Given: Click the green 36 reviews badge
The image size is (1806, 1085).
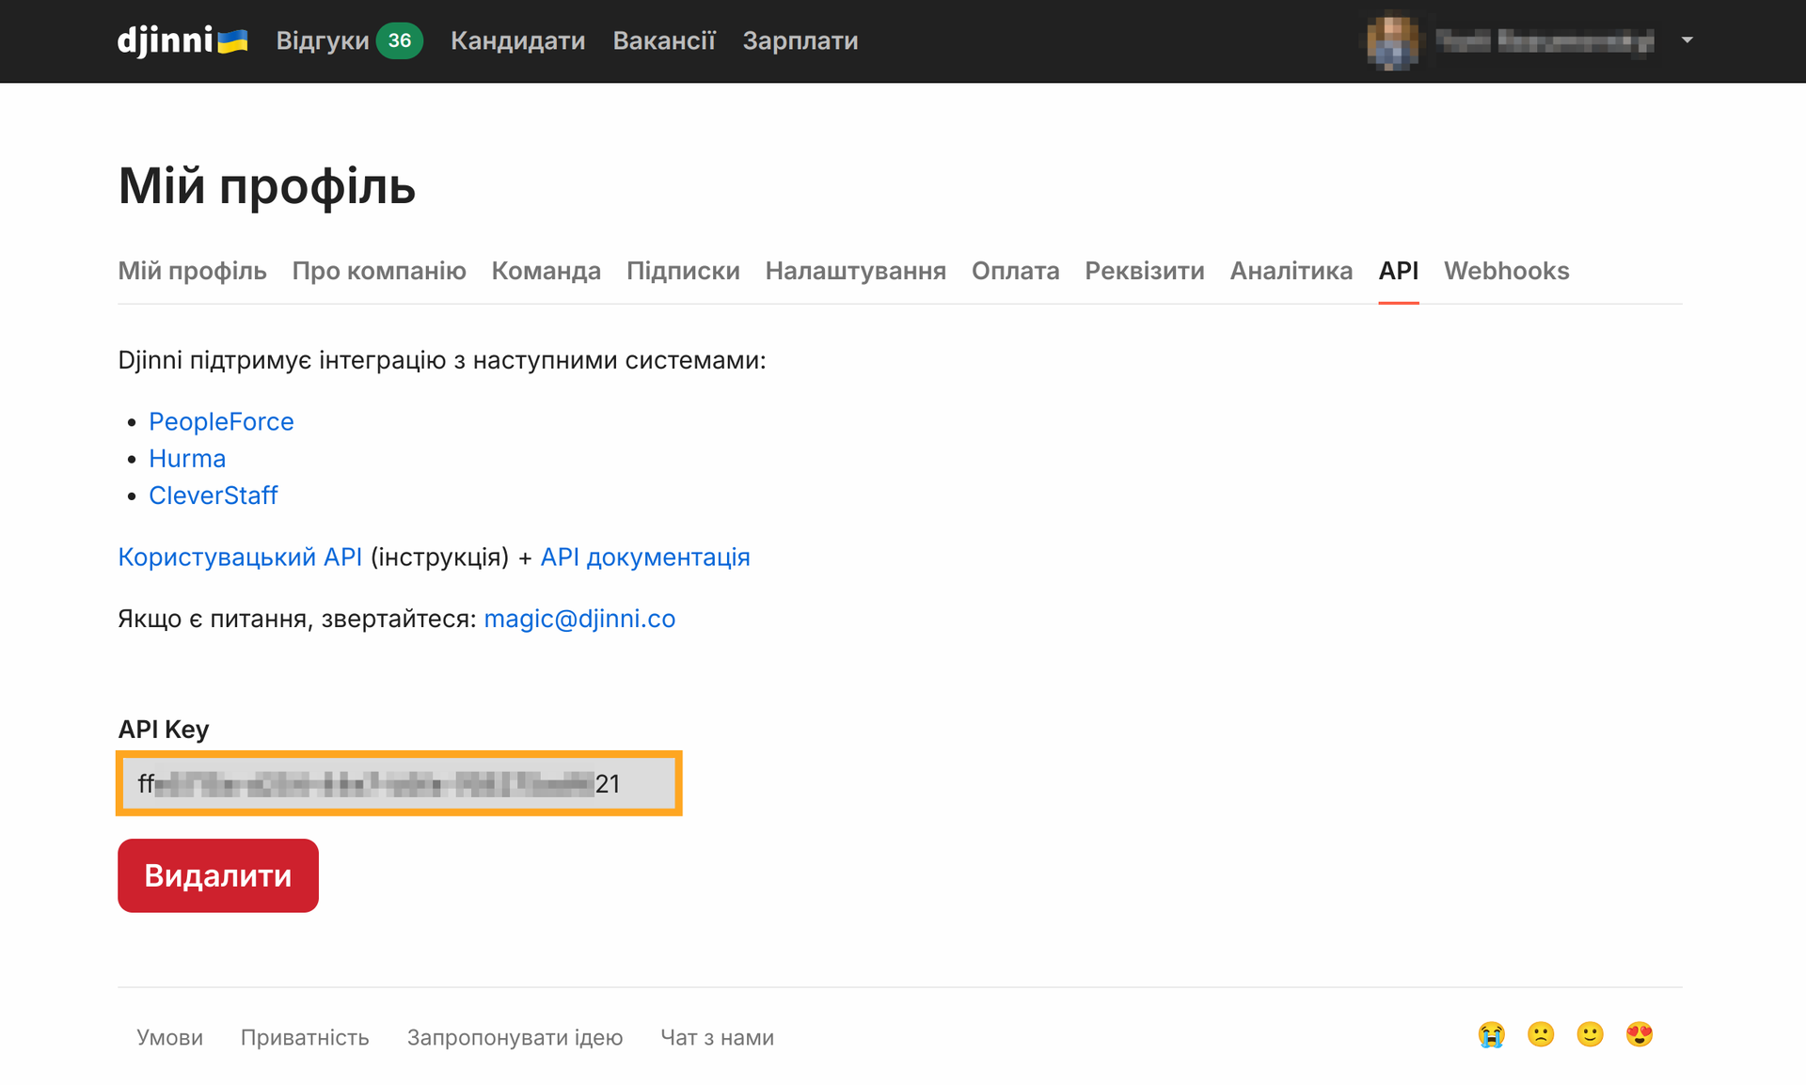Looking at the screenshot, I should coord(400,40).
